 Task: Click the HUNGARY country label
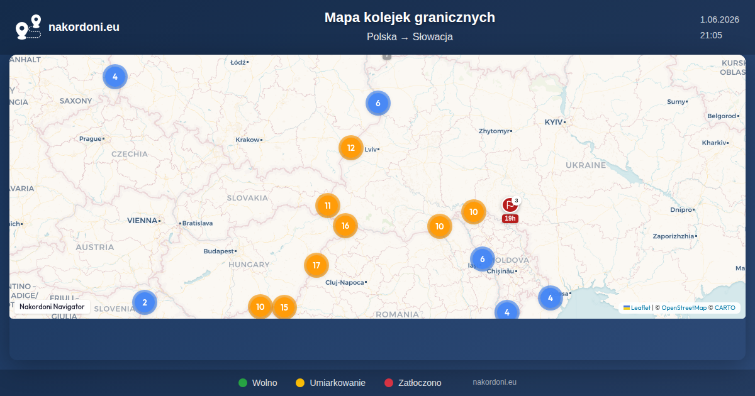point(249,265)
